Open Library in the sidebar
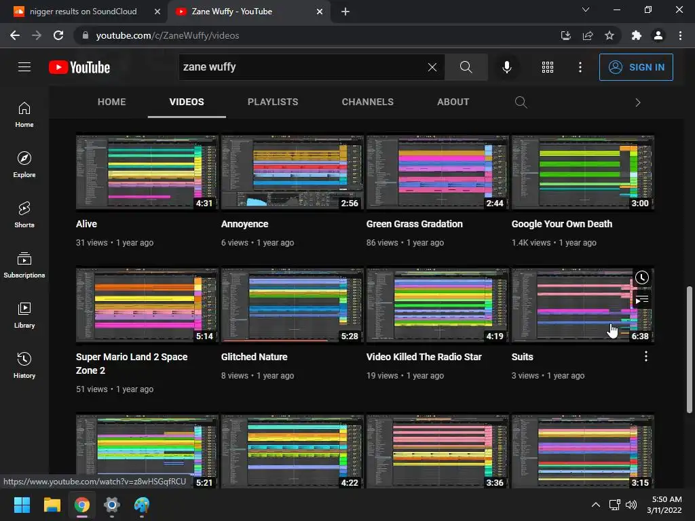Image resolution: width=695 pixels, height=521 pixels. (24, 315)
